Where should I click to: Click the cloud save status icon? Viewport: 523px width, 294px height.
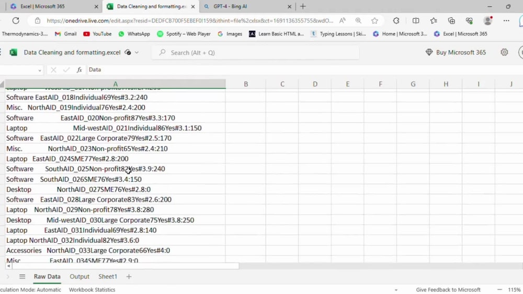(x=128, y=52)
